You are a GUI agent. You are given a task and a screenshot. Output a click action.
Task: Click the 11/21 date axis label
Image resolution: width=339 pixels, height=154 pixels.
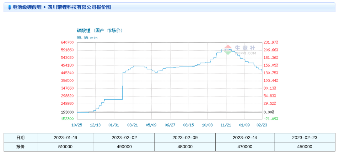(x=226, y=125)
